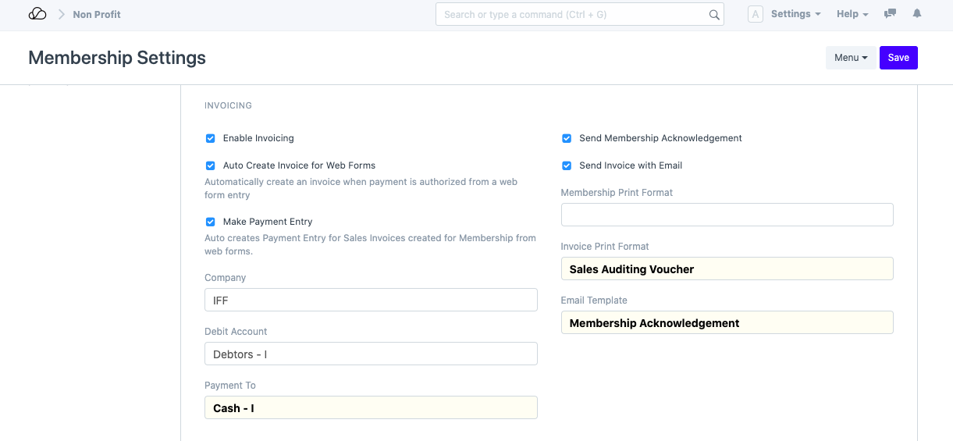Toggle Send Invoice with Email checkbox

tap(567, 165)
